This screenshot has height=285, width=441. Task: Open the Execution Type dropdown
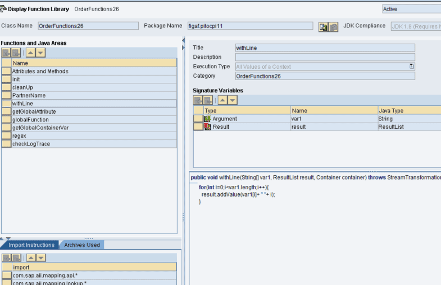tap(411, 67)
